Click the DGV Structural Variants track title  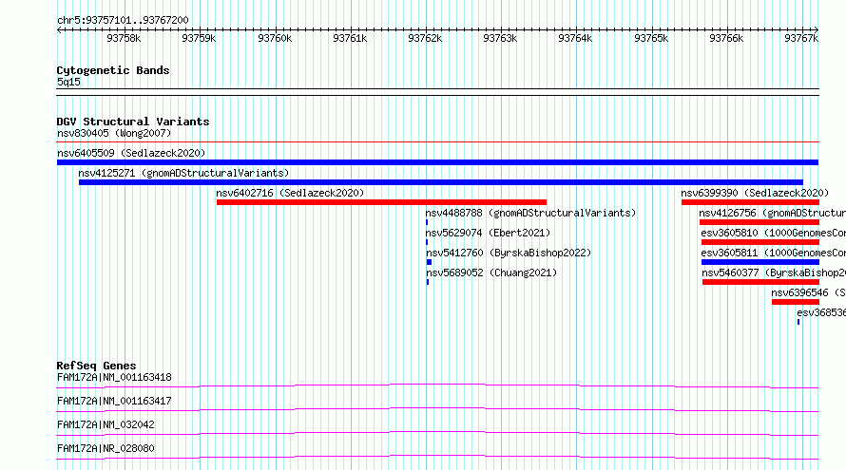(133, 122)
